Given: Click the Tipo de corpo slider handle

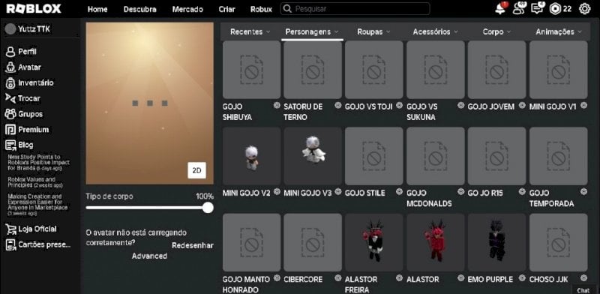Looking at the screenshot, I should 208,208.
